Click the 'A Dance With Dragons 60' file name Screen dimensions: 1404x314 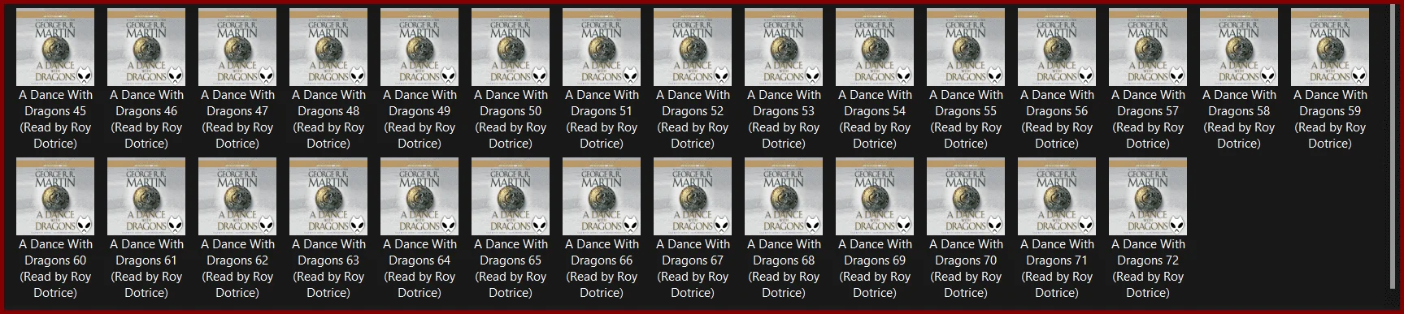pos(55,269)
